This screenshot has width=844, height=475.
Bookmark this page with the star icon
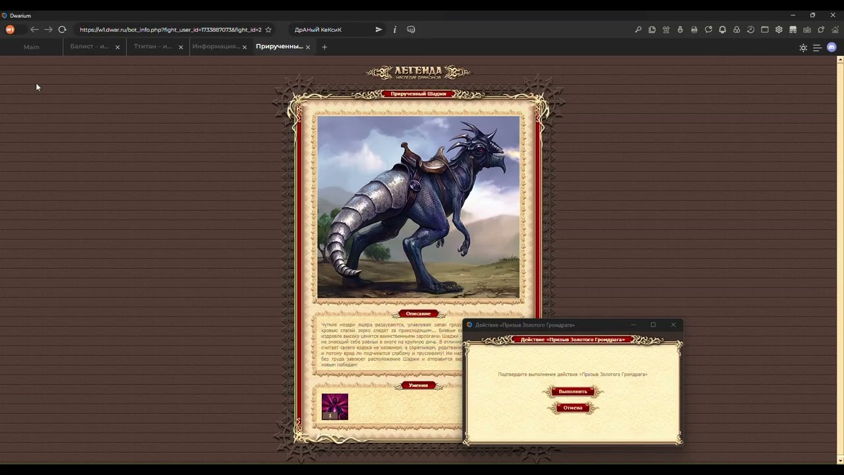pos(268,30)
